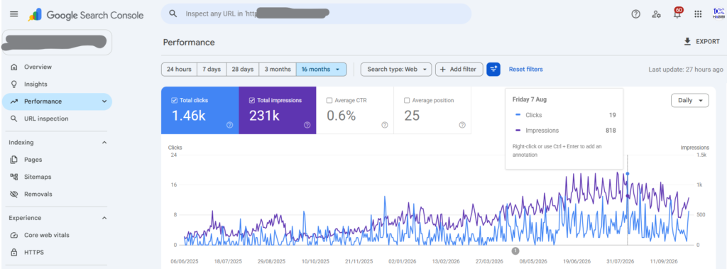
Task: Open the notifications bell with 60 badge
Action: point(678,13)
